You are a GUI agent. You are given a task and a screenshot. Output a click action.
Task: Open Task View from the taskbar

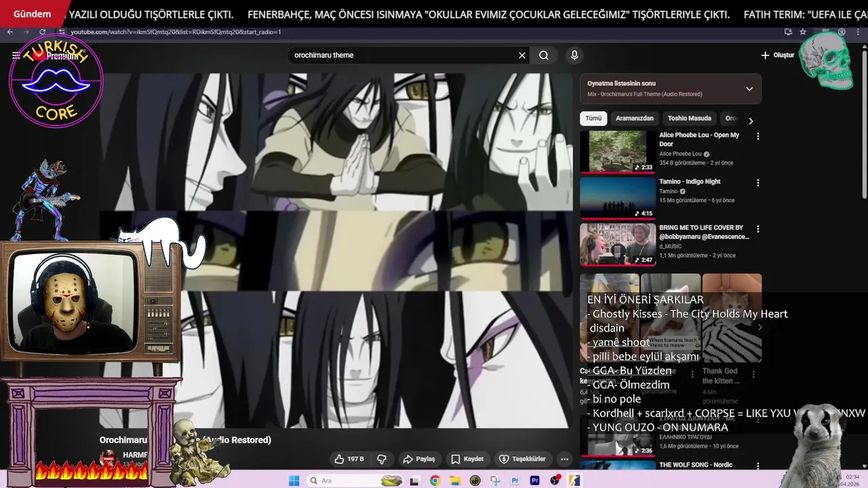[x=414, y=481]
